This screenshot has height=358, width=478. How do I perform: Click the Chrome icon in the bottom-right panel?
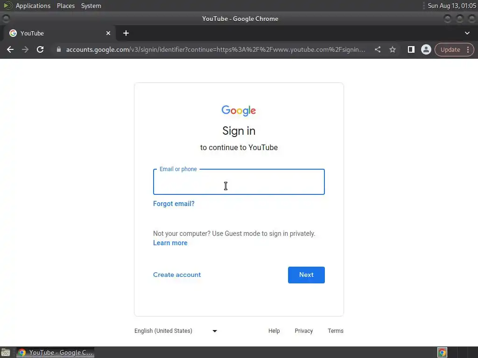[442, 352]
